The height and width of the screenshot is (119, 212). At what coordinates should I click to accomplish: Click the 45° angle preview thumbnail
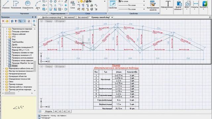(19, 107)
